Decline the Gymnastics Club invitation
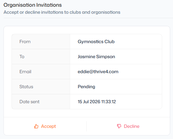Screen dimensions: 173x139 point(128,126)
